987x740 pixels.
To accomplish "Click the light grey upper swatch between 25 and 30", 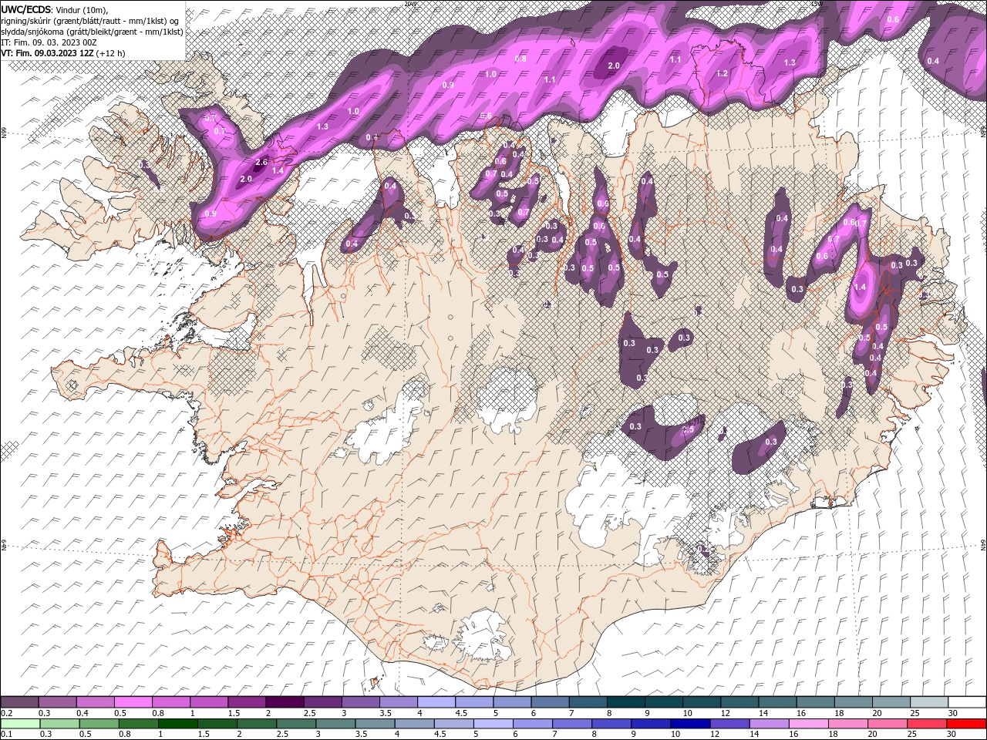I will (928, 702).
